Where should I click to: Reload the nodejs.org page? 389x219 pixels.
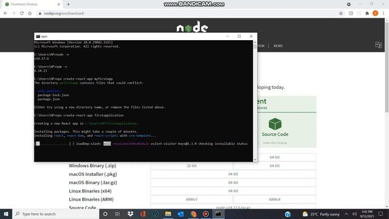(x=22, y=13)
